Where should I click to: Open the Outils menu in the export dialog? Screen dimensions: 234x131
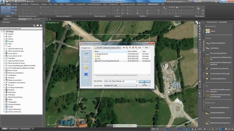click(147, 48)
